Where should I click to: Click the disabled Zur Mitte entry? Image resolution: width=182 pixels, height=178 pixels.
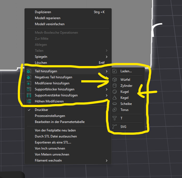(68, 39)
